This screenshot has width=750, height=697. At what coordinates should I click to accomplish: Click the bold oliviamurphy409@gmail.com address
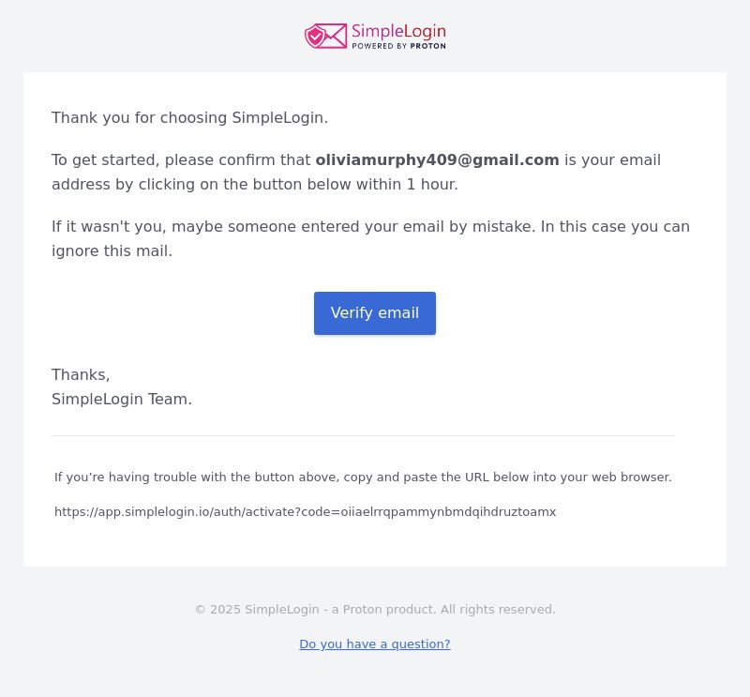(x=437, y=159)
